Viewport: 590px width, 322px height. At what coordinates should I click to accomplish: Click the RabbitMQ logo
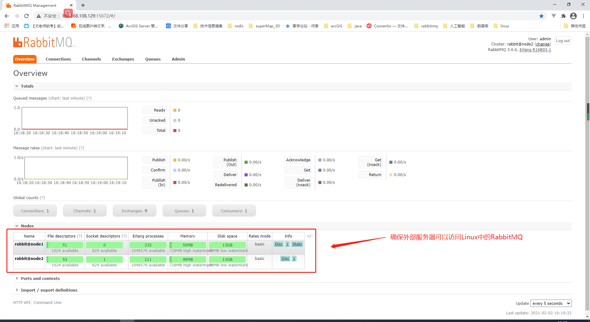(x=44, y=42)
